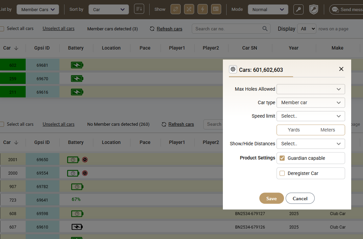Focus the lower table Search field
Screen dimensions: 363x239
(213, 124)
